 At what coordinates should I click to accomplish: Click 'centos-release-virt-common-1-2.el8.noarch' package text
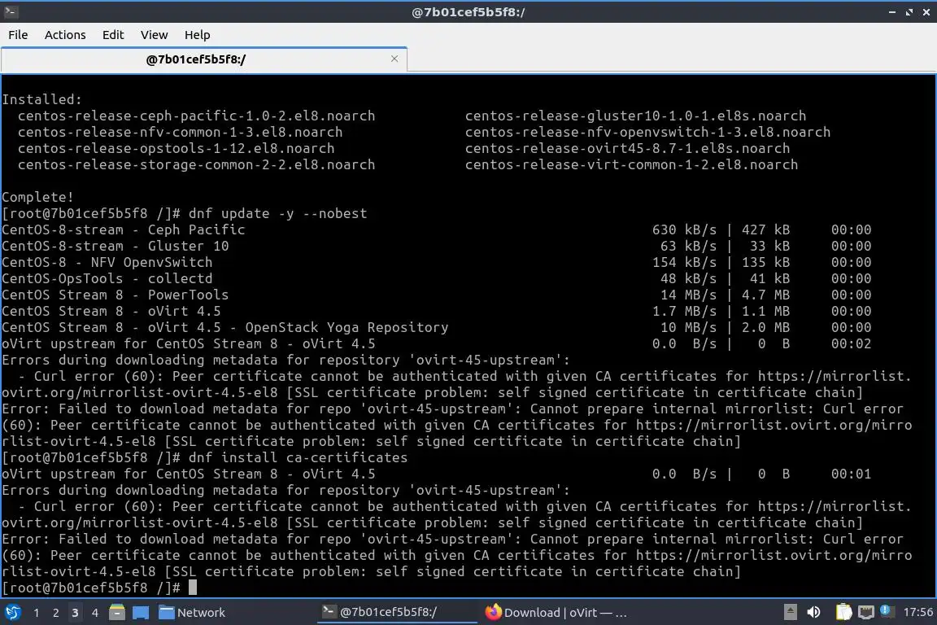(x=632, y=164)
